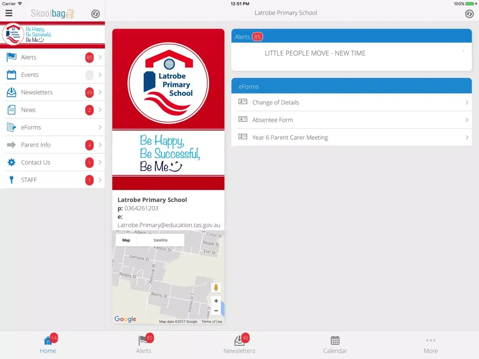Select the STAFF menu label
Screen dimensions: 479x359
(x=29, y=180)
